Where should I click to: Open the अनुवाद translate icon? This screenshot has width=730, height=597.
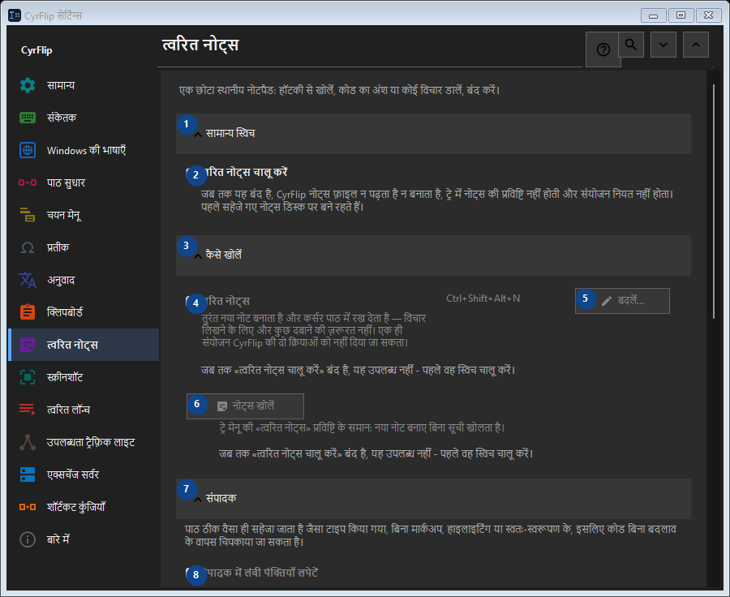28,280
